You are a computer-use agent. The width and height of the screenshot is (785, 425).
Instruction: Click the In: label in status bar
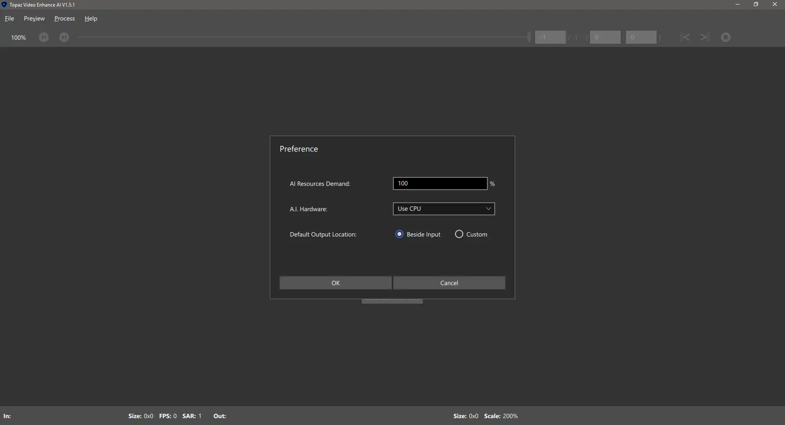coord(7,416)
